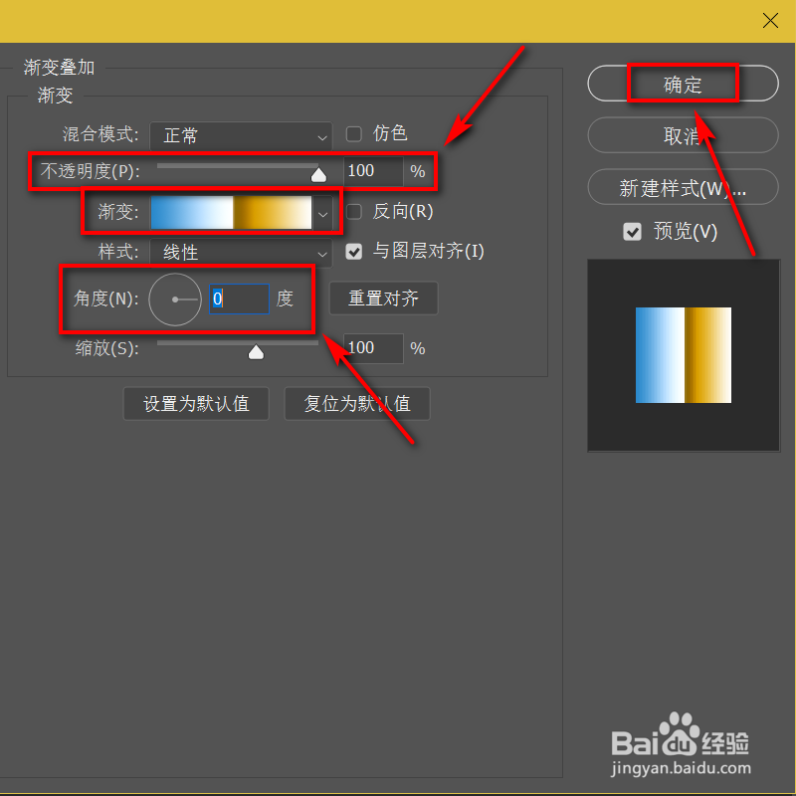Click the angle dial control
796x796 pixels.
coord(175,299)
